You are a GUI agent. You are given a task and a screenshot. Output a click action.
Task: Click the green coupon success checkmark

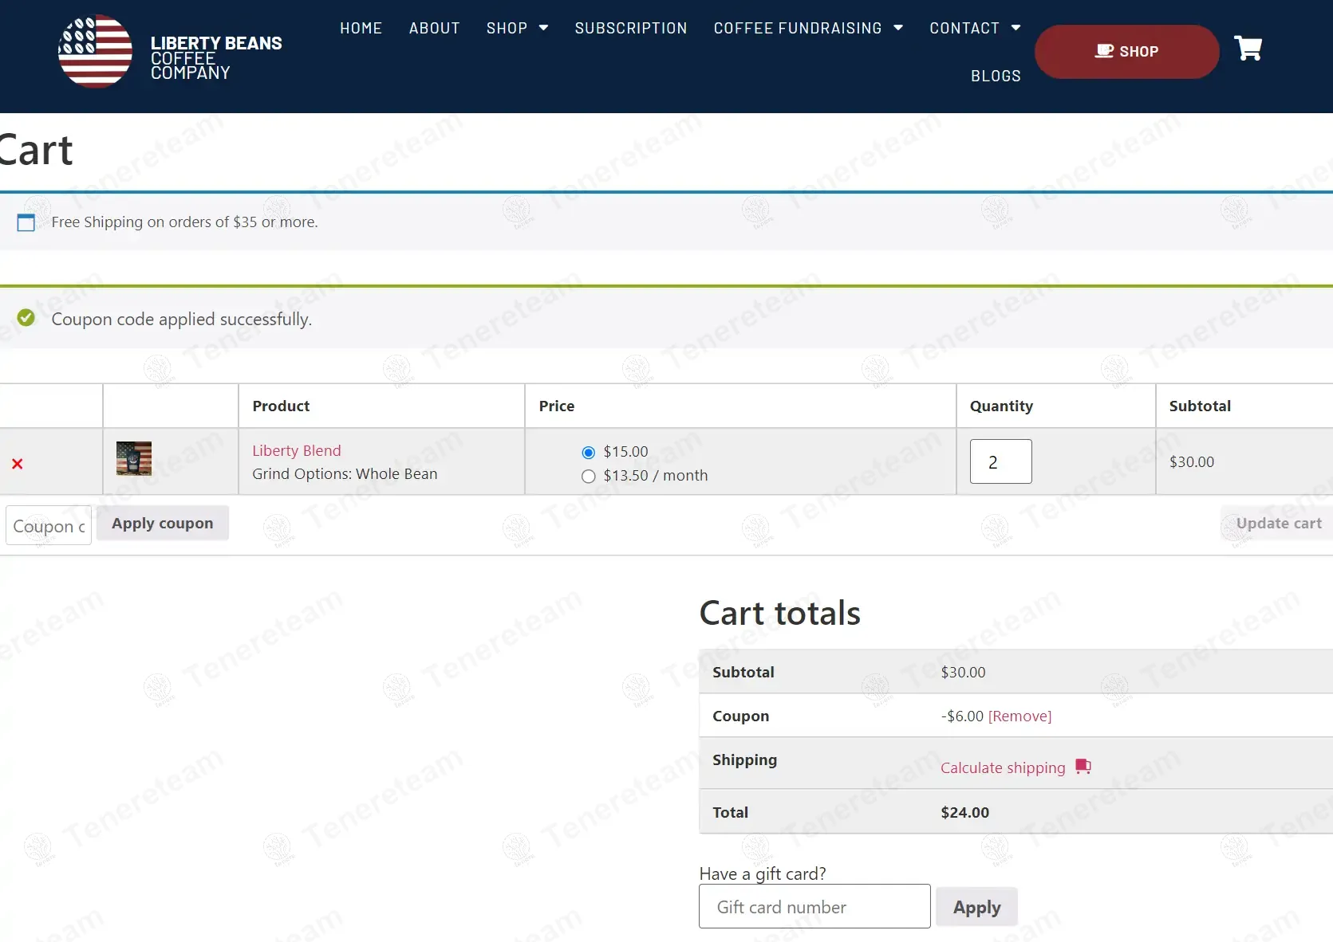pos(26,318)
